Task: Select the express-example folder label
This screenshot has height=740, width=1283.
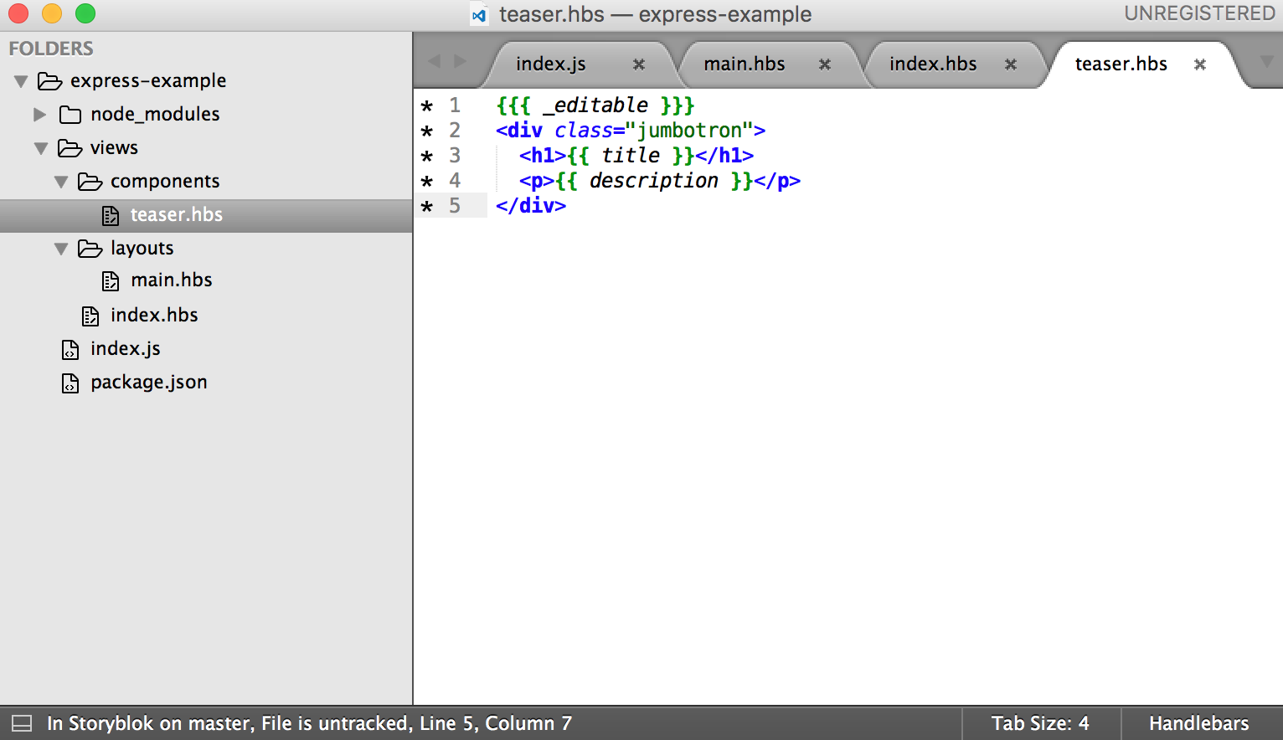Action: pos(148,81)
